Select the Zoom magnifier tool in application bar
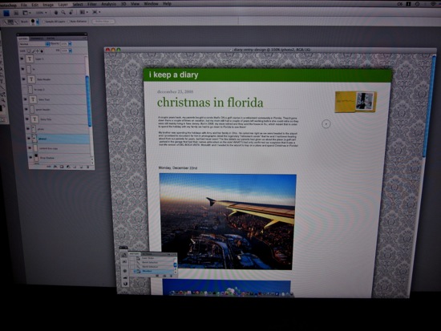The image size is (441, 331). (x=63, y=13)
